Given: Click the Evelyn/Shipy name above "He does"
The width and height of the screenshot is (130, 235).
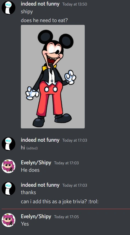Looking at the screenshot, I should [36, 163].
